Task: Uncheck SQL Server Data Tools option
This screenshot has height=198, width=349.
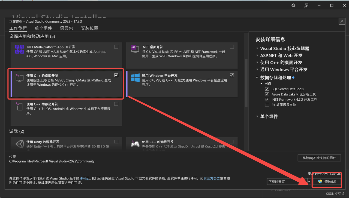Action: click(x=267, y=89)
